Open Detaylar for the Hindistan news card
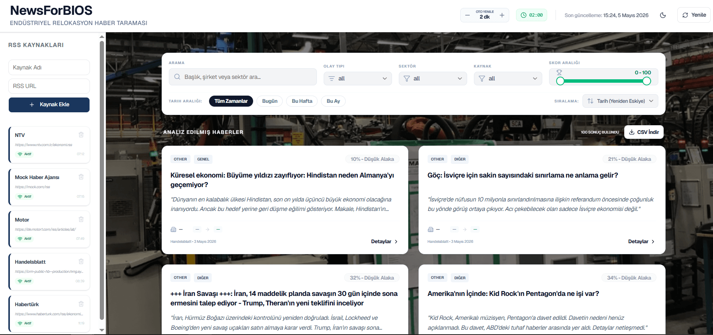 [x=384, y=241]
